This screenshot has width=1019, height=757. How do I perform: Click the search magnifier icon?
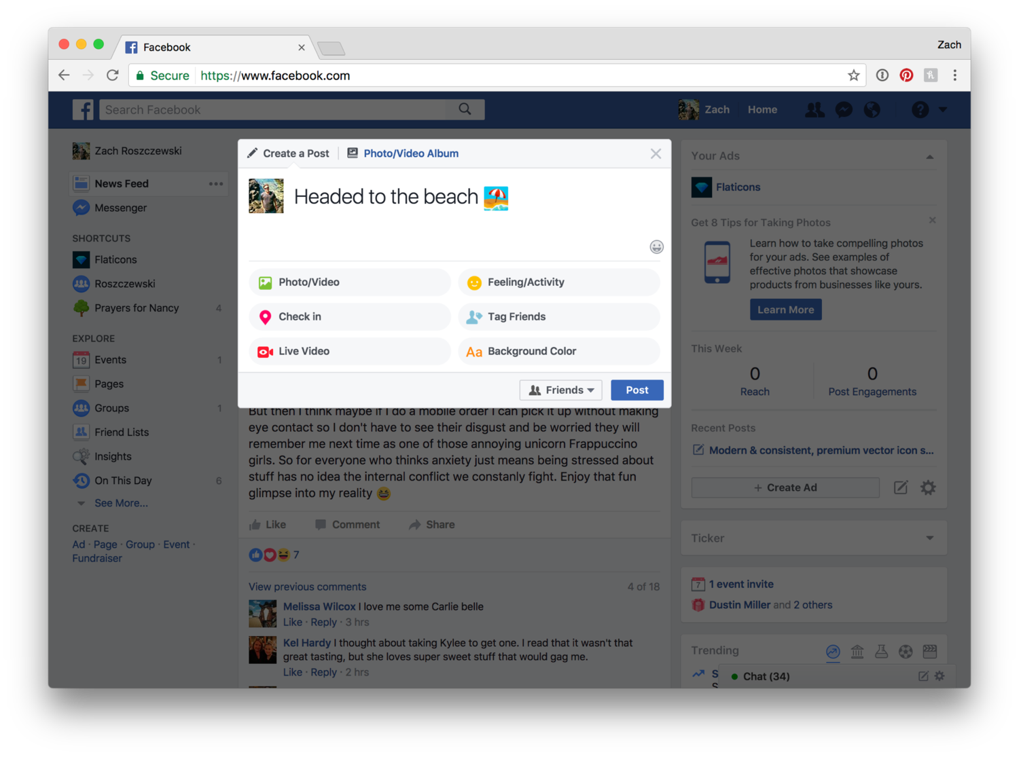click(x=465, y=109)
